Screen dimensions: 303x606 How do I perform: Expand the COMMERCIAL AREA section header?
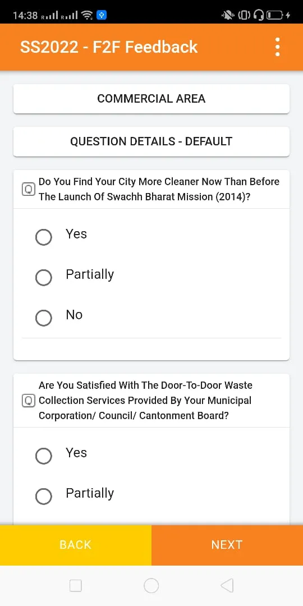(x=151, y=99)
